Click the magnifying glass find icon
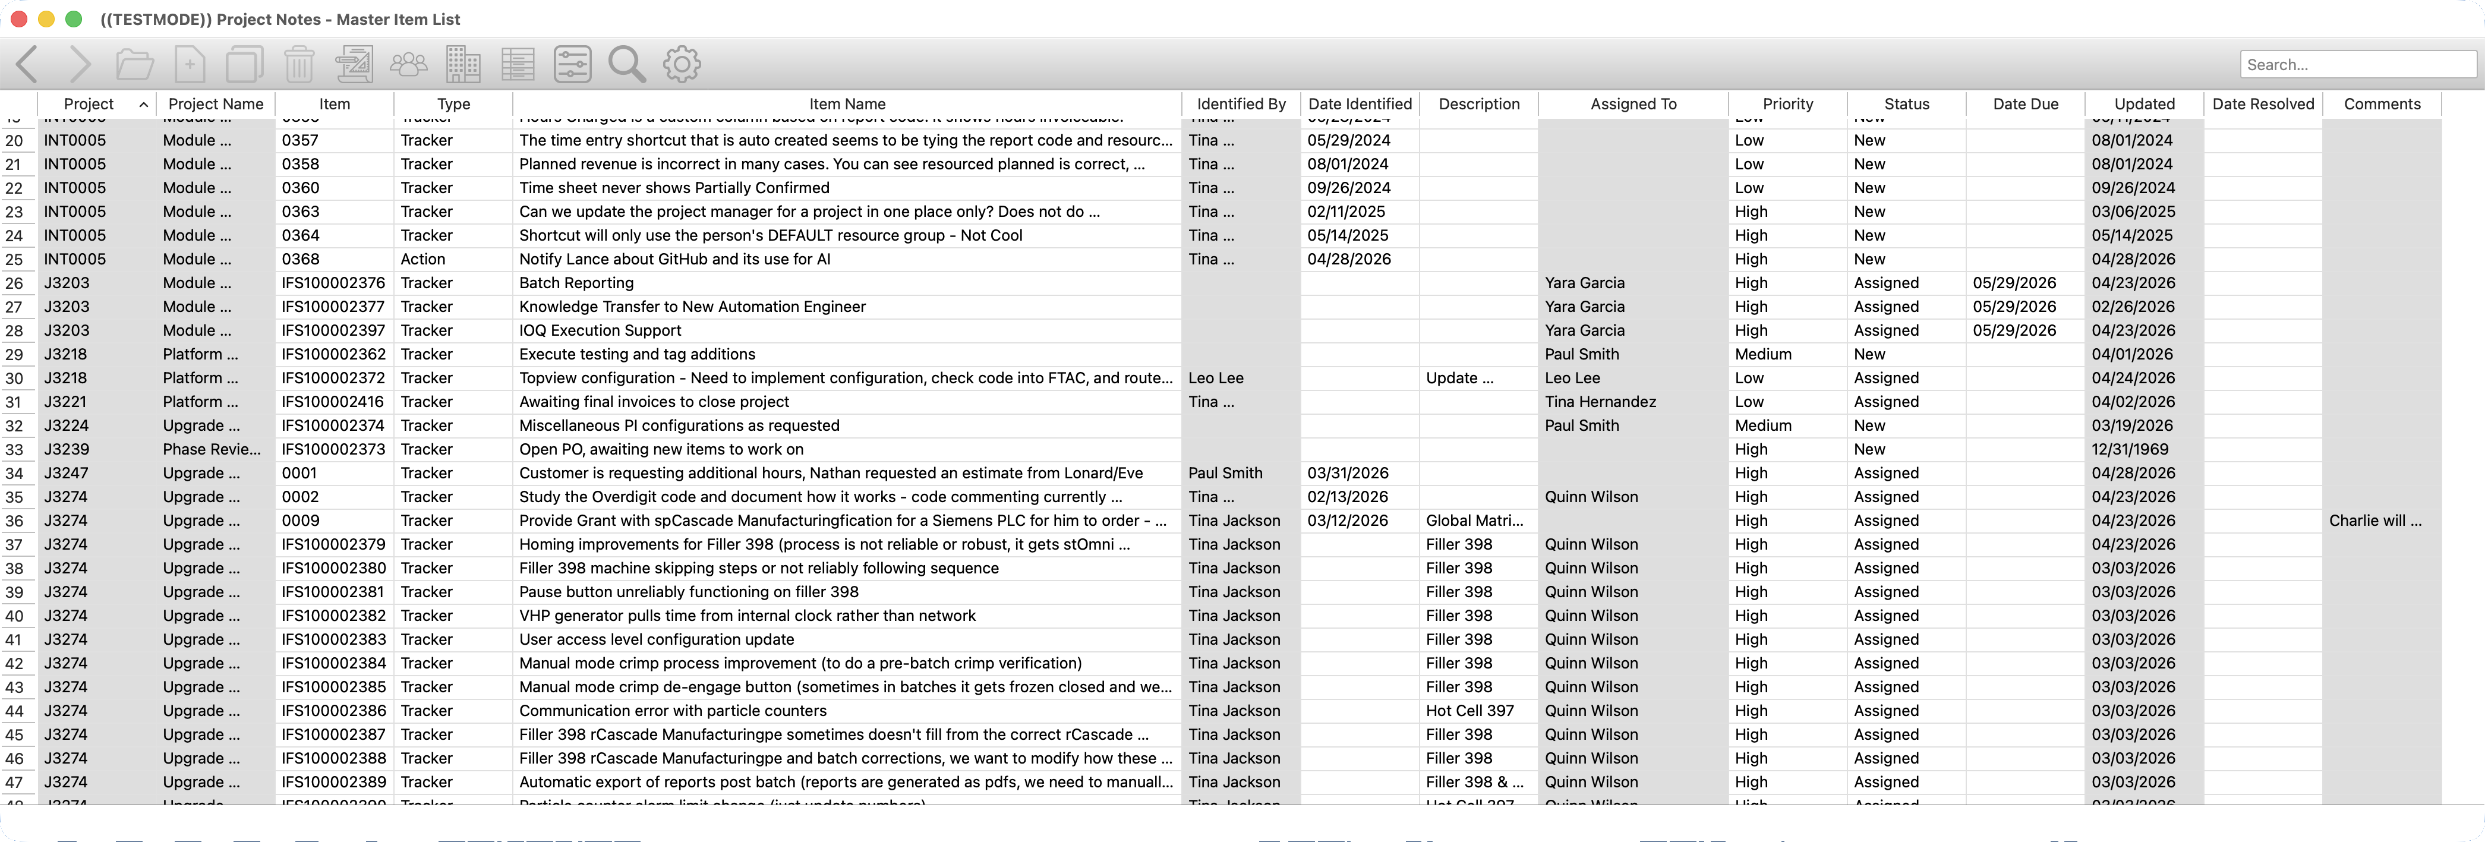The height and width of the screenshot is (842, 2485). tap(627, 65)
